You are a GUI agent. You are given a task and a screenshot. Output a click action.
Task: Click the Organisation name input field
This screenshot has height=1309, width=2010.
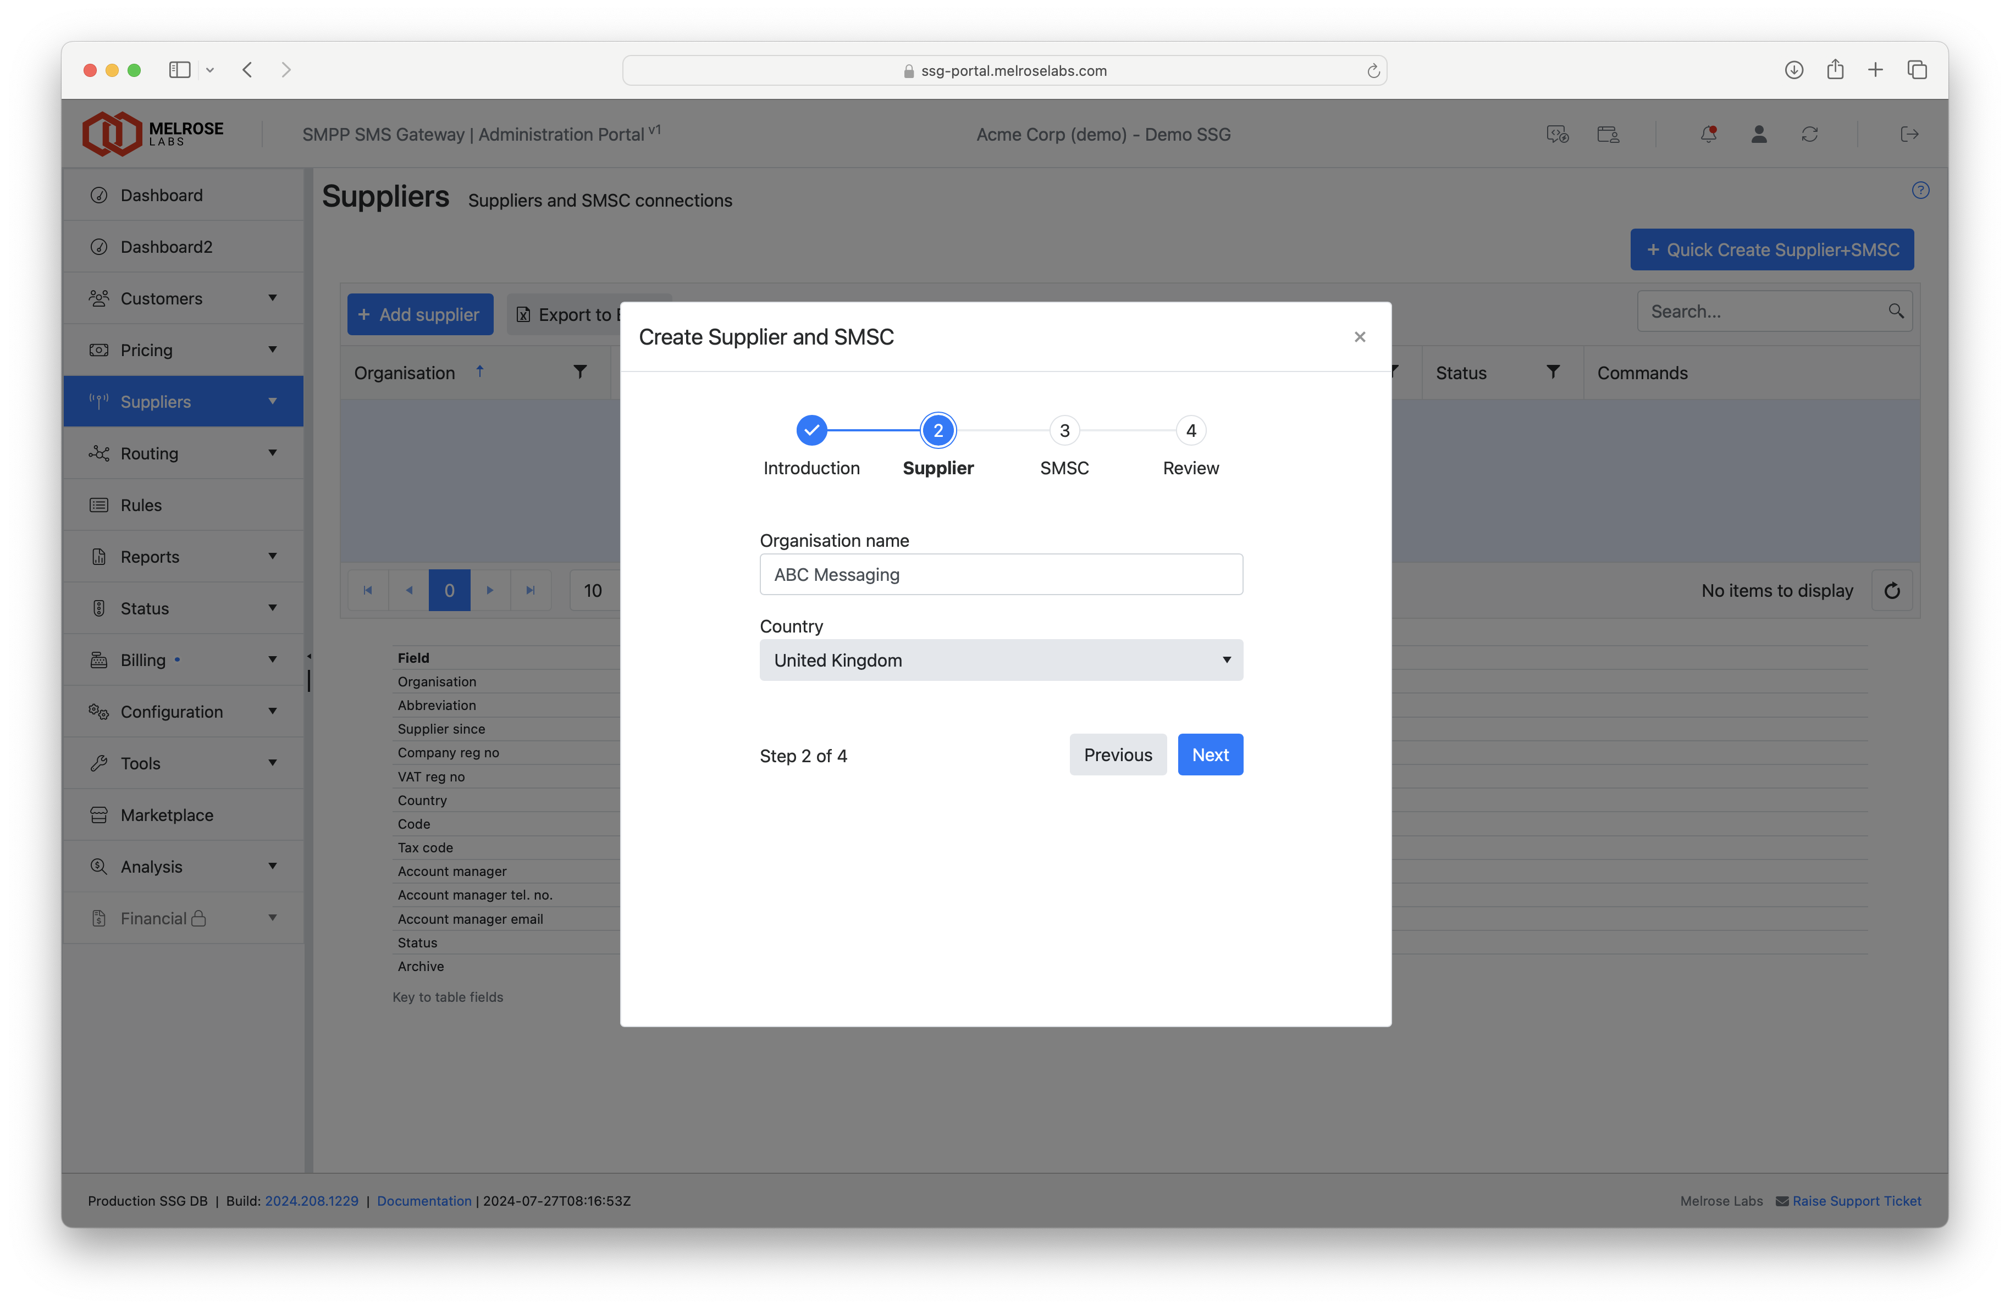pos(1001,574)
